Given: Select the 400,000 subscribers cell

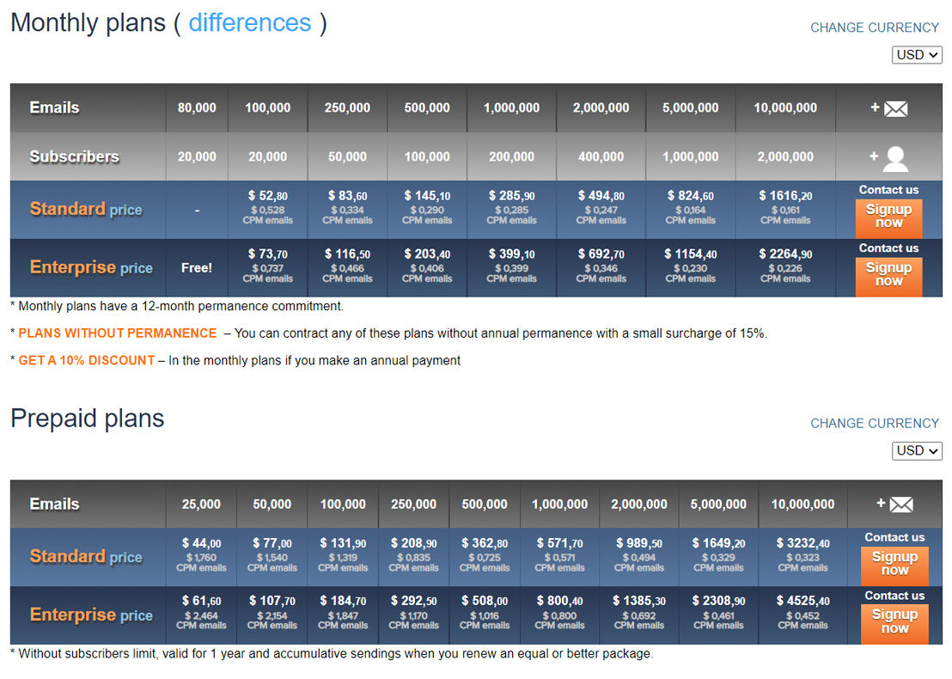Looking at the screenshot, I should tap(601, 156).
